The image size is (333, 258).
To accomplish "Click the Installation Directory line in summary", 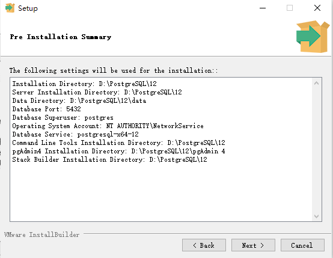I will pos(84,84).
